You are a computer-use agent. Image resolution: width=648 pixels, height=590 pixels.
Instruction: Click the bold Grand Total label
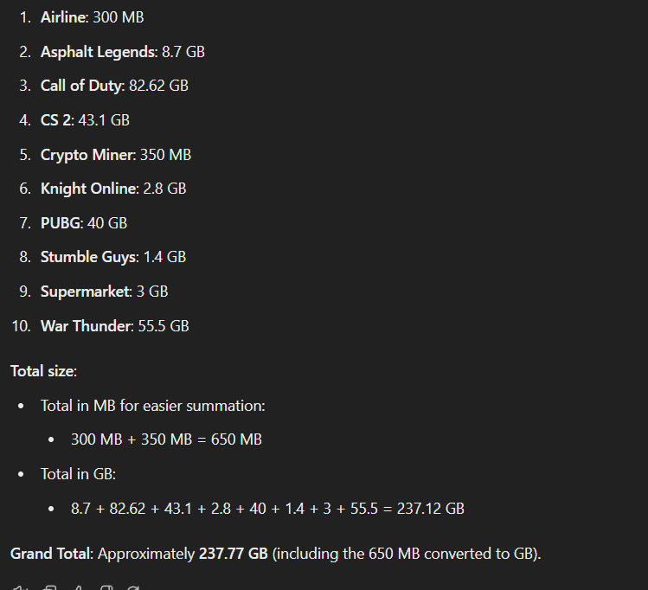pos(50,554)
